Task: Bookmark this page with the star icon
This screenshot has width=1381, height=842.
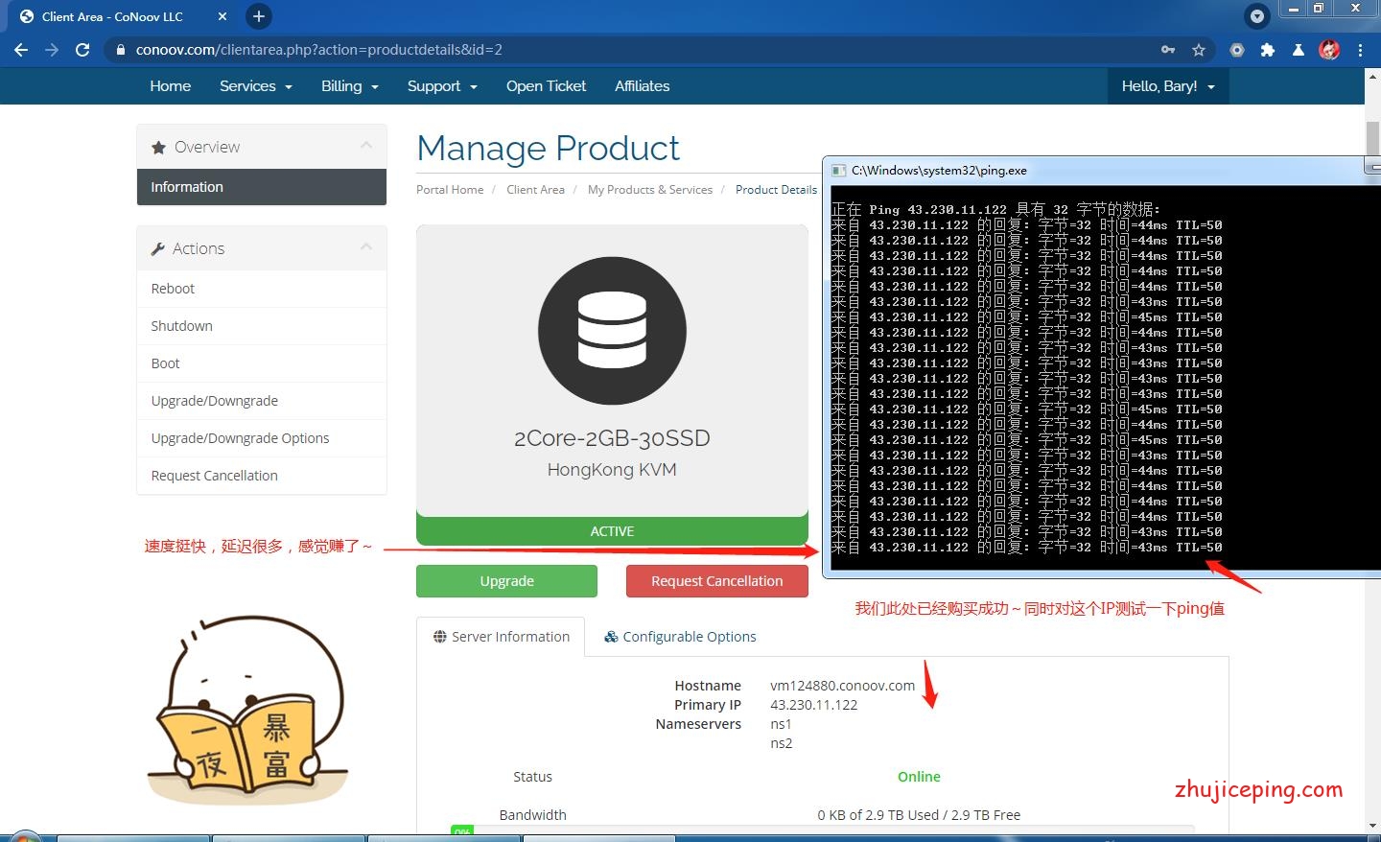Action: [1199, 50]
